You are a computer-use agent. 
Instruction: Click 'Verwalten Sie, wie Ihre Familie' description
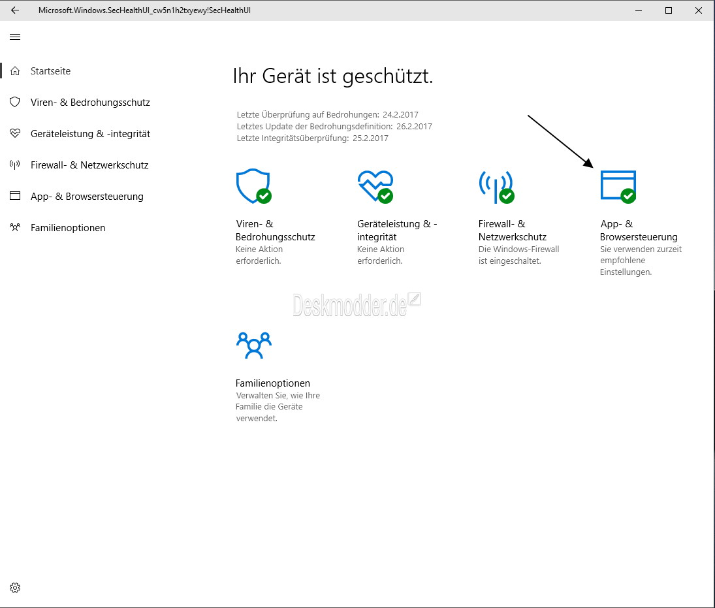point(278,407)
